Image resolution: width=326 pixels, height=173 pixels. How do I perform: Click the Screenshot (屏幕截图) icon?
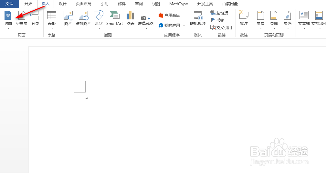(145, 15)
